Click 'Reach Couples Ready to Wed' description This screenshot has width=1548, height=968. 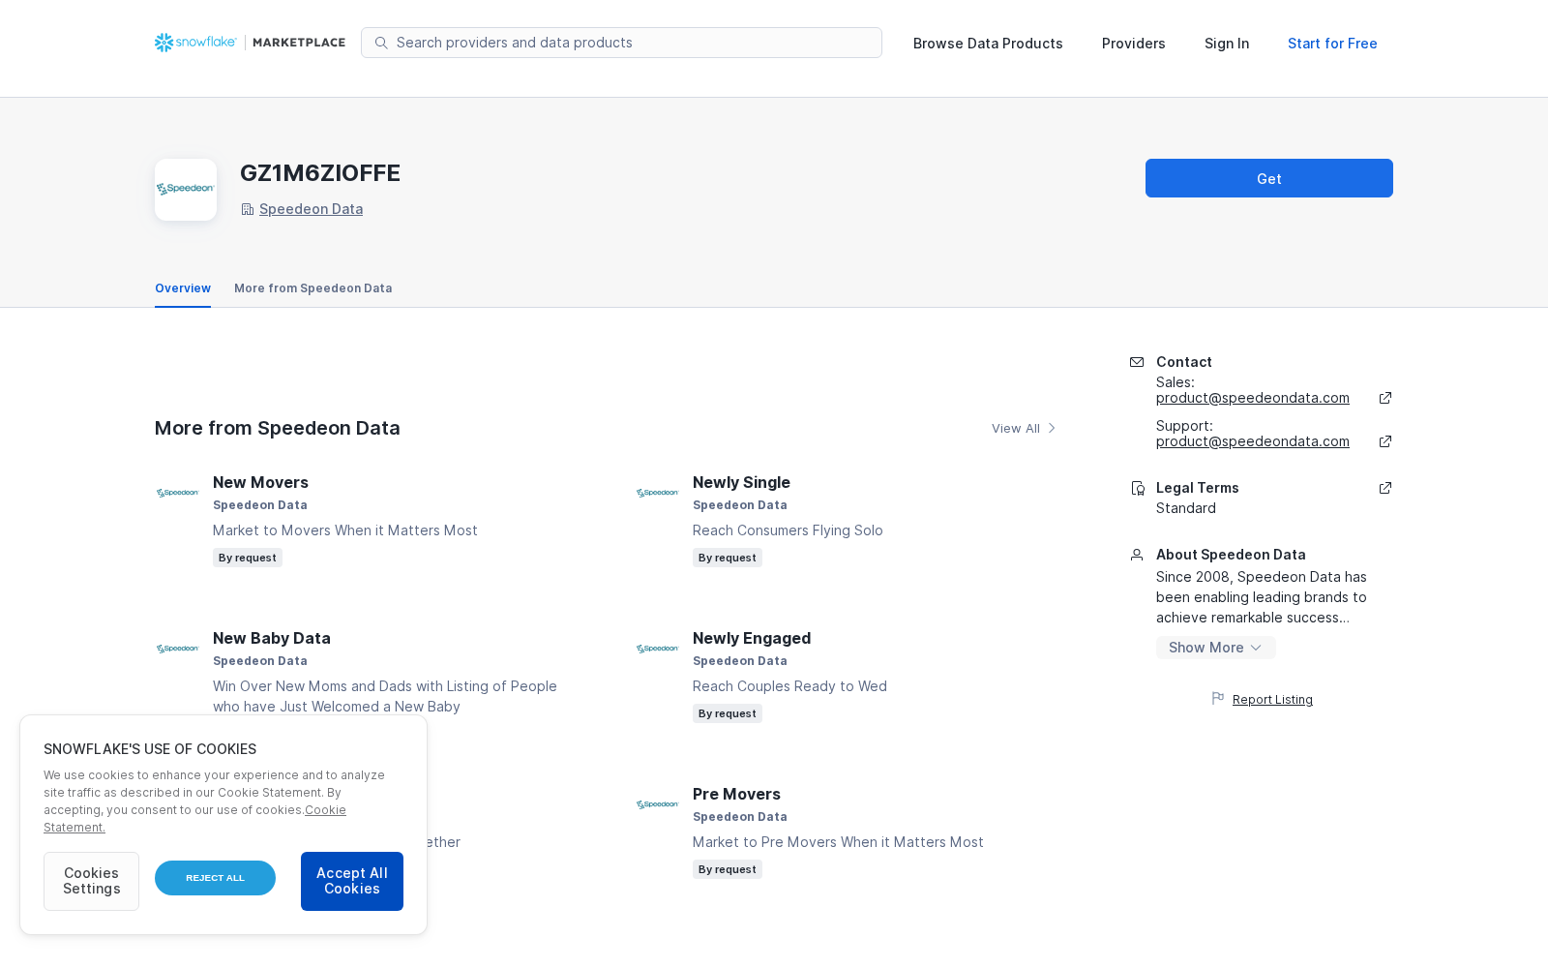pos(789,686)
